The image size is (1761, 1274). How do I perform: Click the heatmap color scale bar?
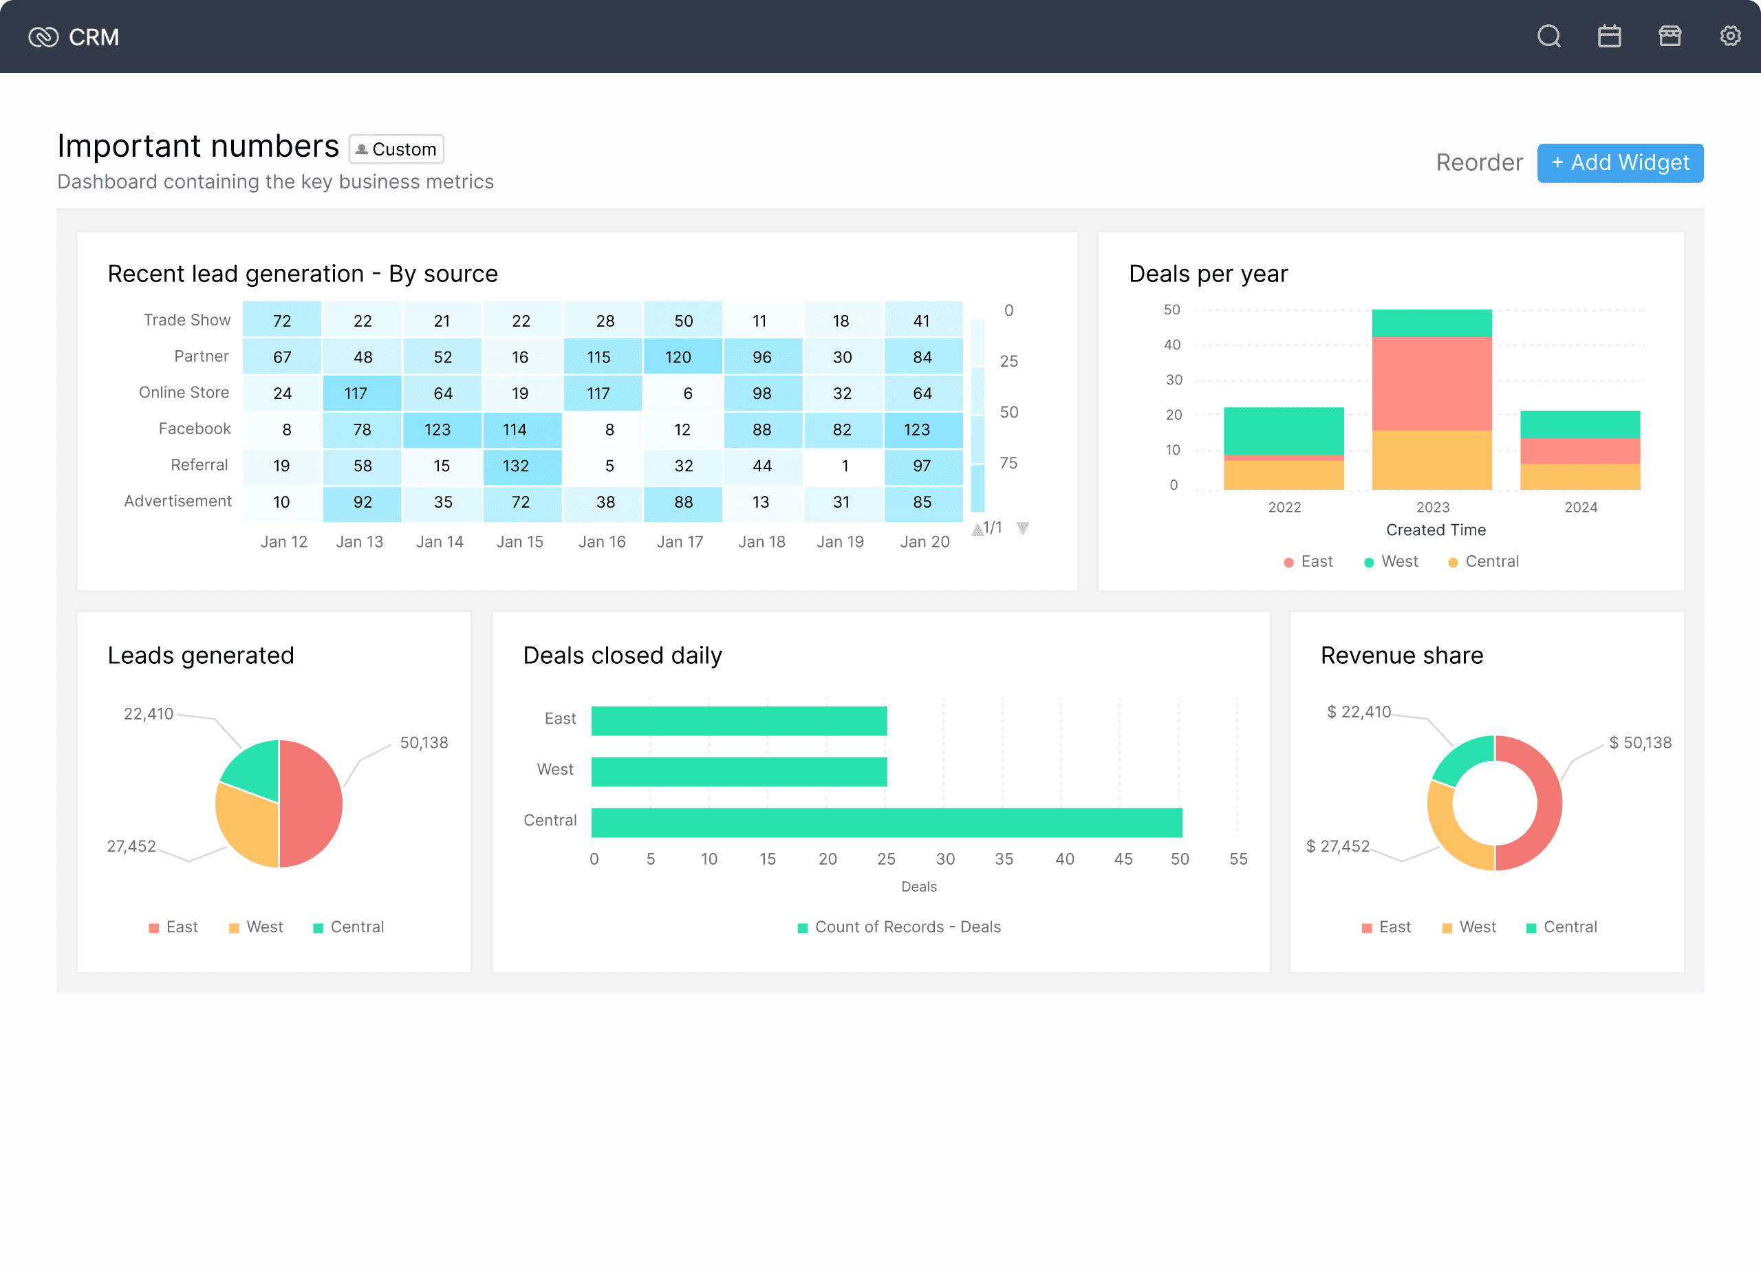(978, 414)
